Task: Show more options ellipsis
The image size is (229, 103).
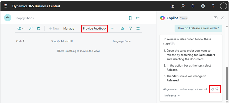Action: point(112,28)
